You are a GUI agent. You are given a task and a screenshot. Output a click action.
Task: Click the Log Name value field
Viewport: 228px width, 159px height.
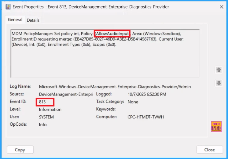point(115,87)
